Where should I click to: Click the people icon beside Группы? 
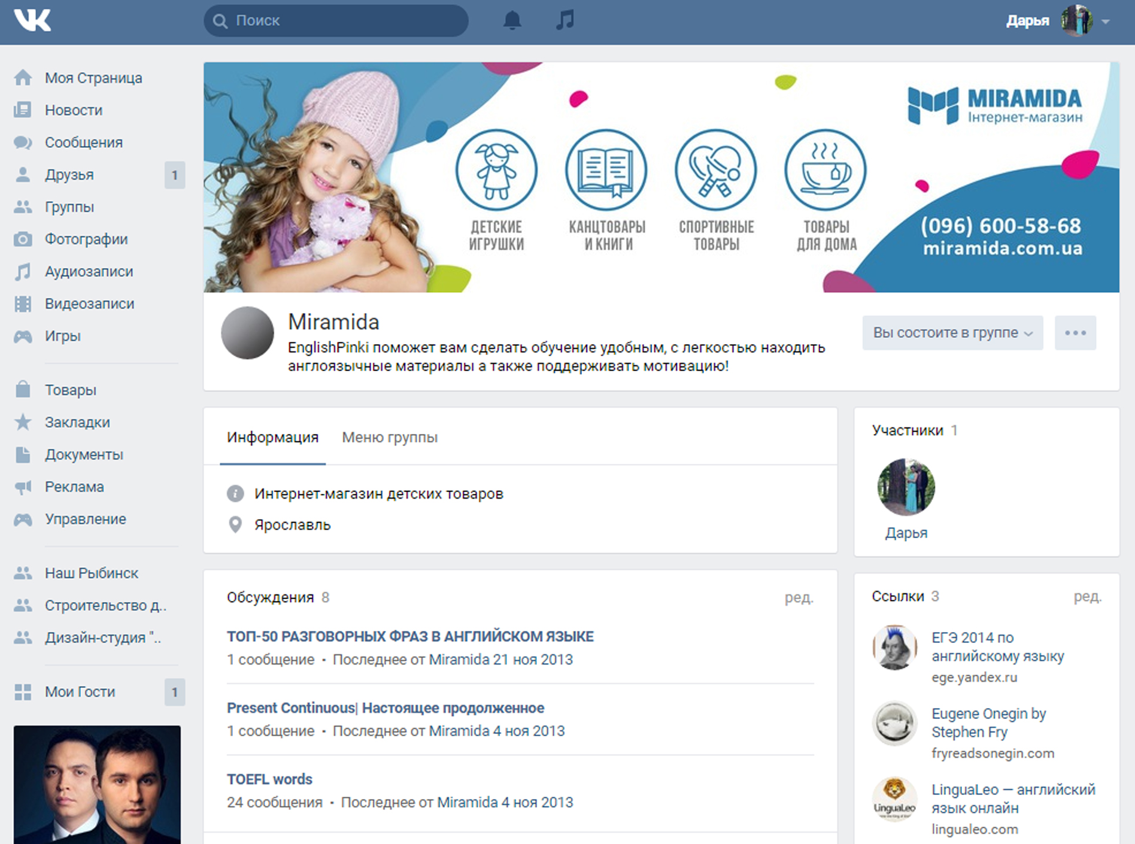pos(23,207)
